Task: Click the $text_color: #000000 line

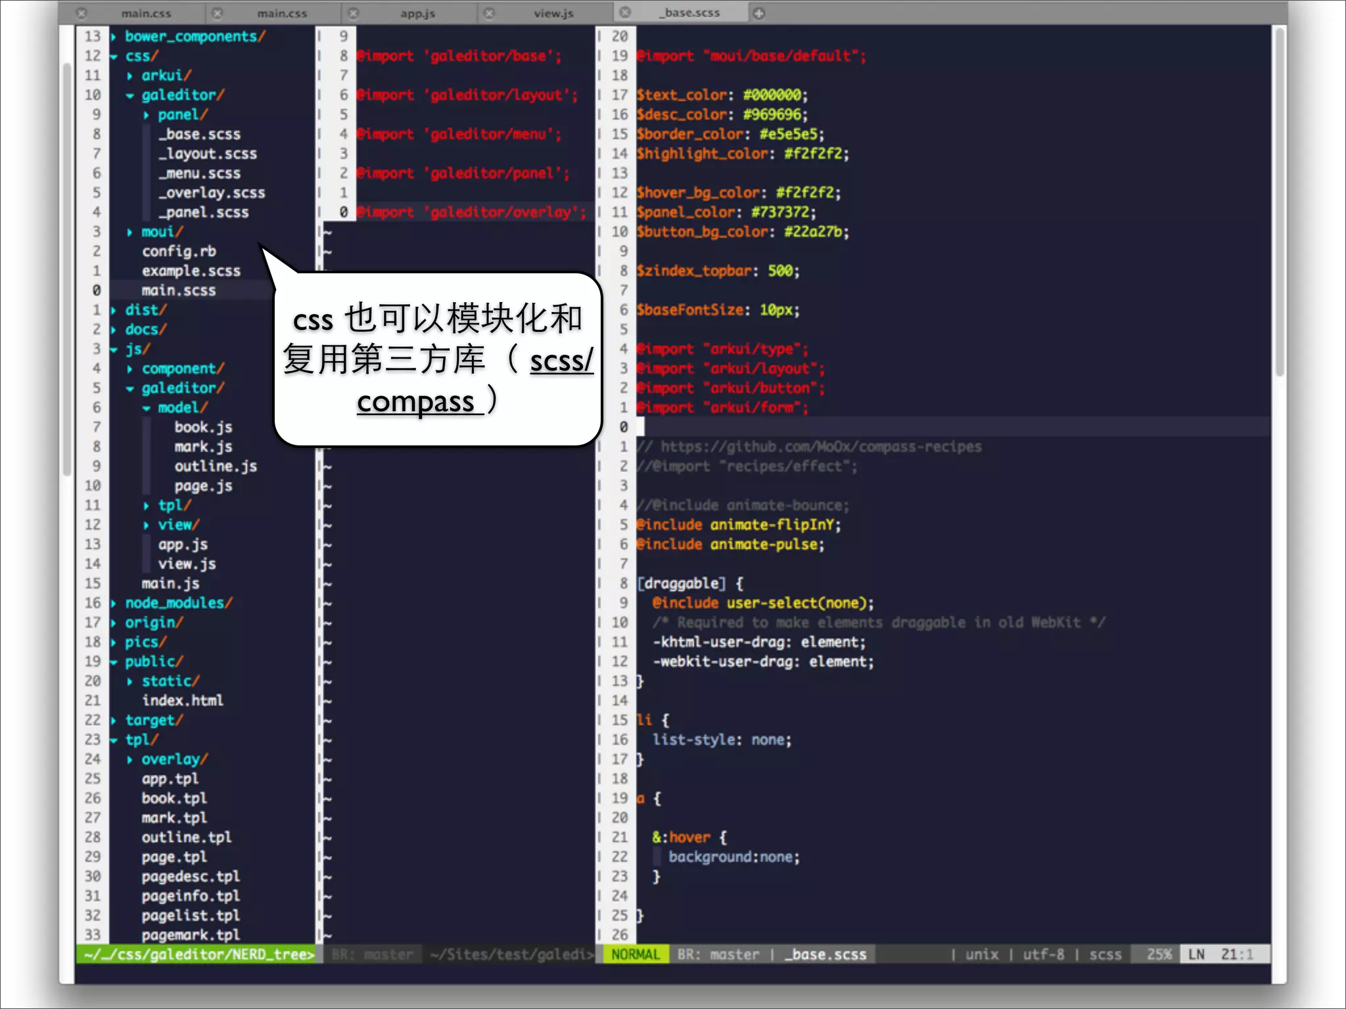Action: (x=722, y=95)
